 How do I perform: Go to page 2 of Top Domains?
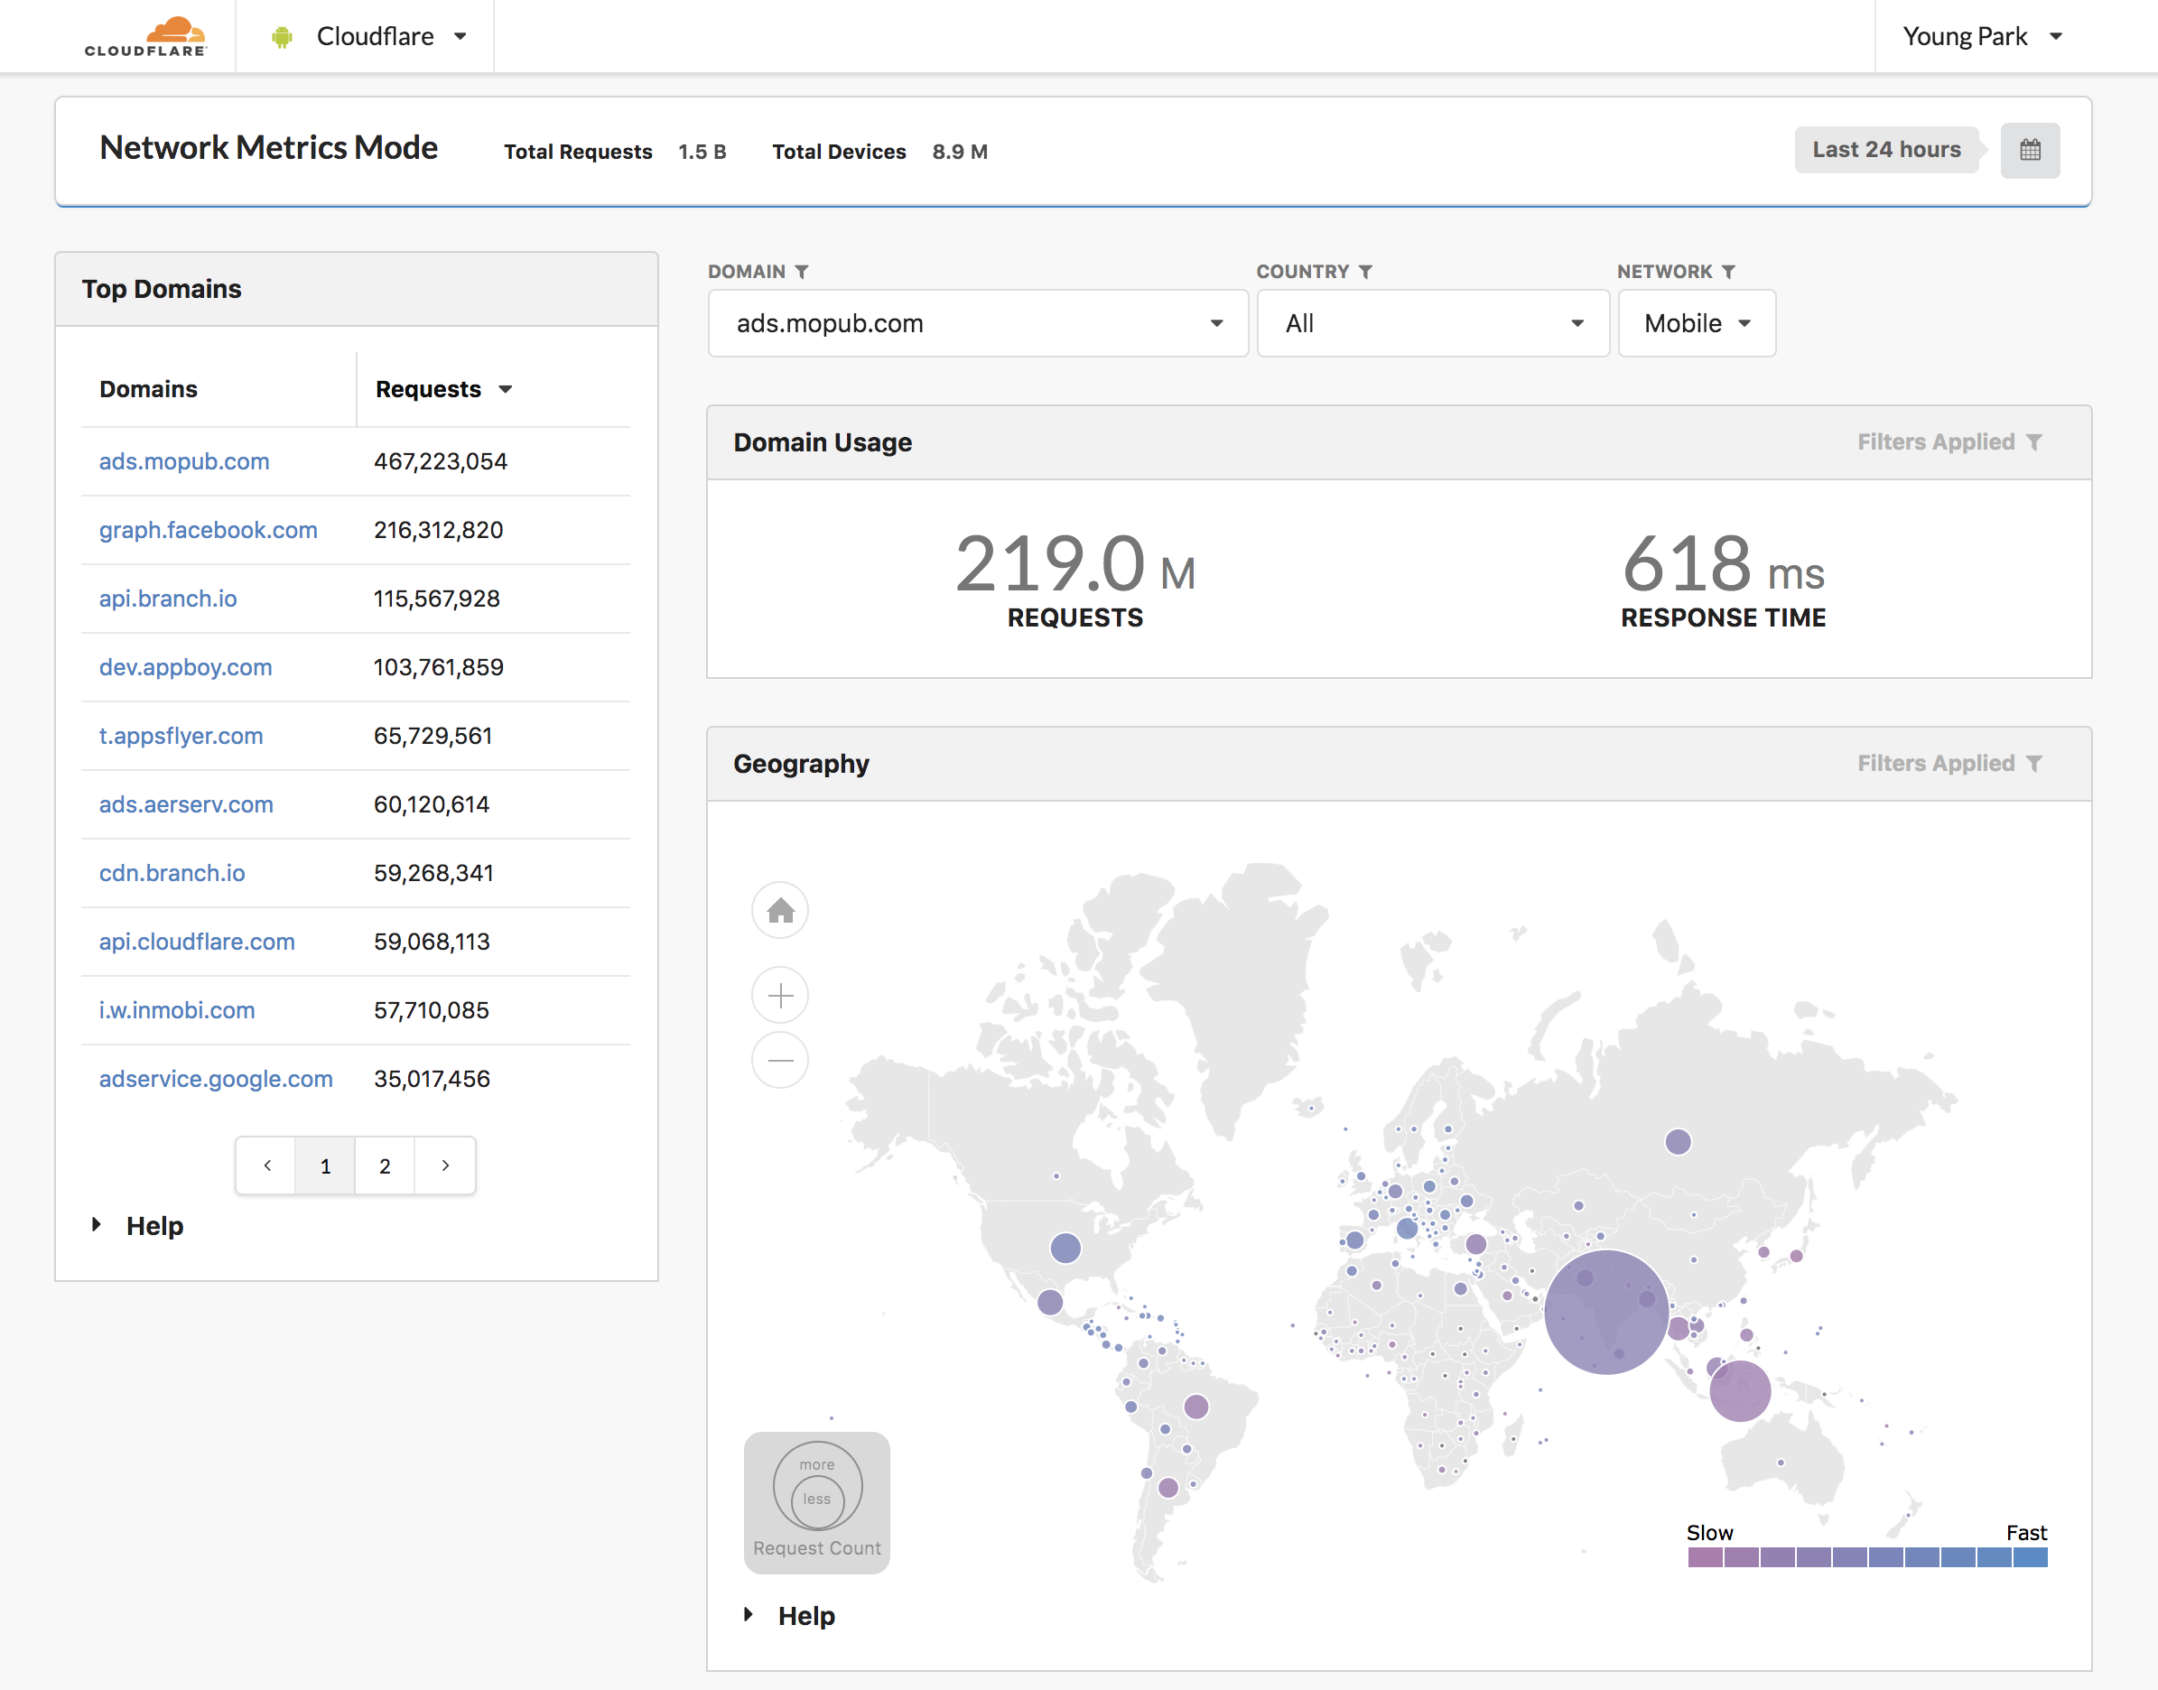pyautogui.click(x=385, y=1165)
